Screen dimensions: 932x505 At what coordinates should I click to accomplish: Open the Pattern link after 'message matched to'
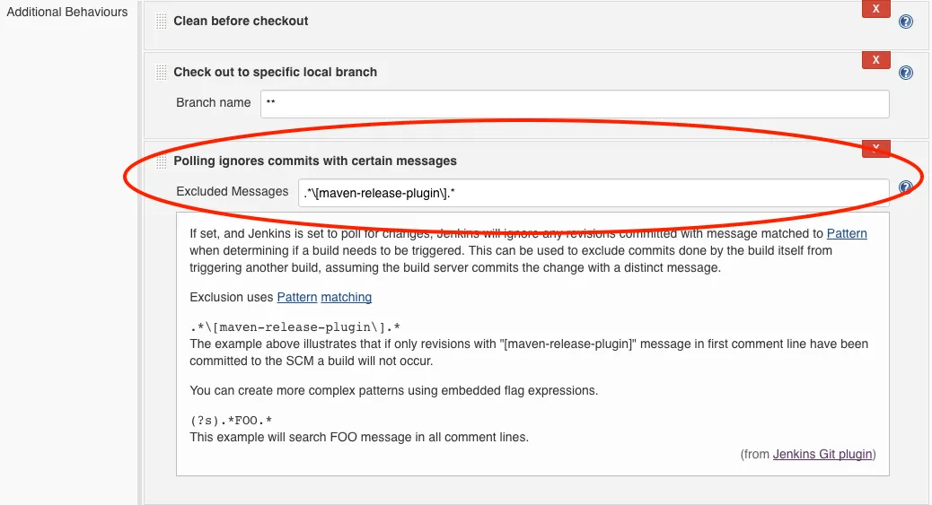pyautogui.click(x=847, y=234)
